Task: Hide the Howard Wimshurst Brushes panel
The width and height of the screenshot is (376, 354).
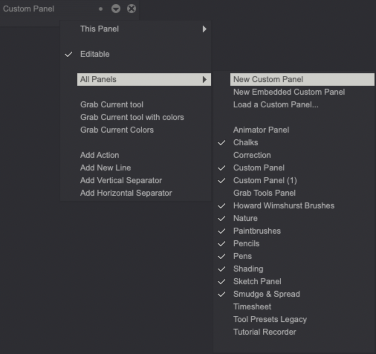Action: 283,205
